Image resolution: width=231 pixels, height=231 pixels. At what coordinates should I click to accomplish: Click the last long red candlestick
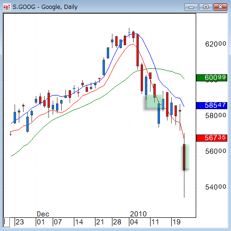point(184,157)
